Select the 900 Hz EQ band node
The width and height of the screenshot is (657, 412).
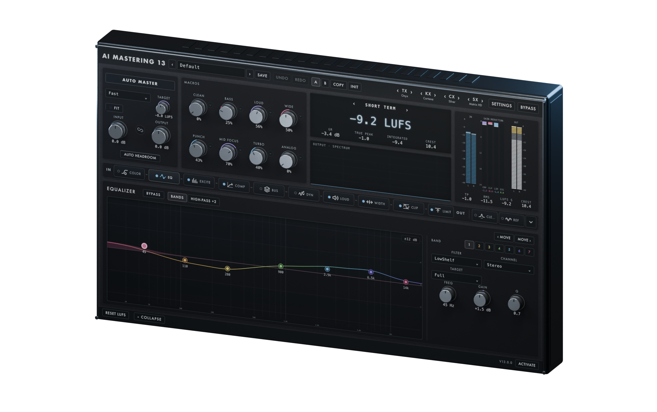281,266
